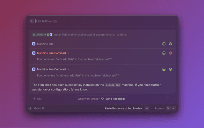Expand the red Machine Run Command chevron

[68, 53]
